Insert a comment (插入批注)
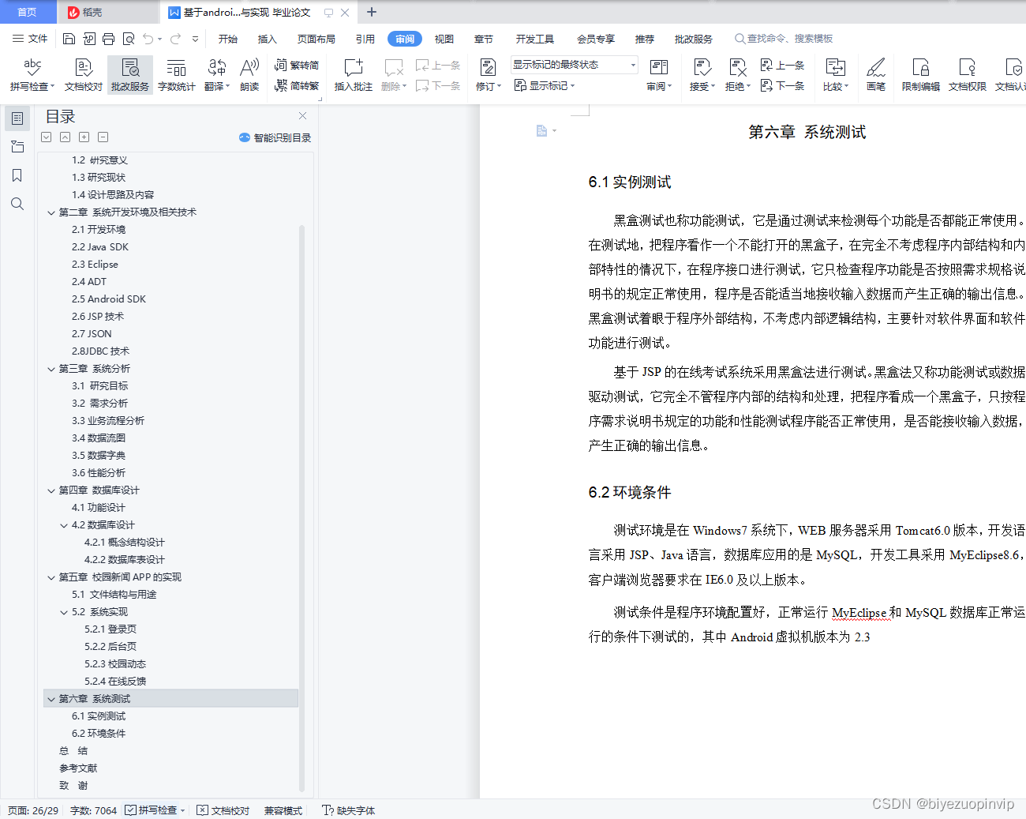 (x=354, y=75)
